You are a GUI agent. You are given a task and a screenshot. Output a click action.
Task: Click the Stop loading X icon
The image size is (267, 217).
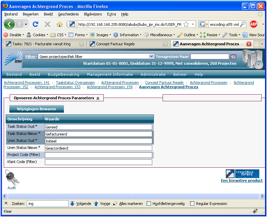(x=47, y=24)
